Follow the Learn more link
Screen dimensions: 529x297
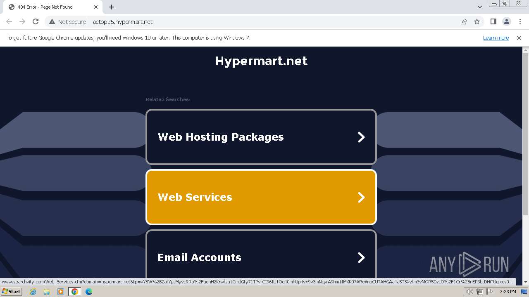(496, 38)
